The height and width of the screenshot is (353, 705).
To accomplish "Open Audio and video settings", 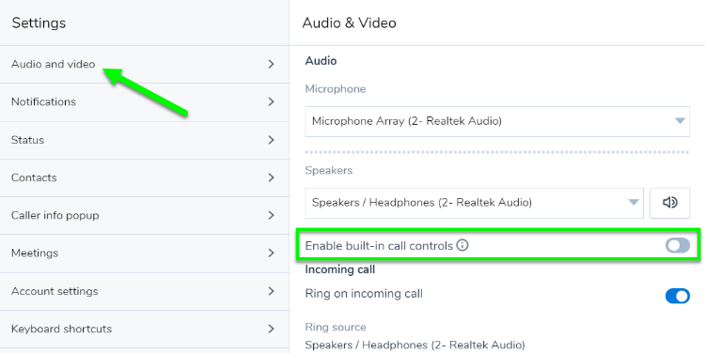I will click(x=145, y=64).
